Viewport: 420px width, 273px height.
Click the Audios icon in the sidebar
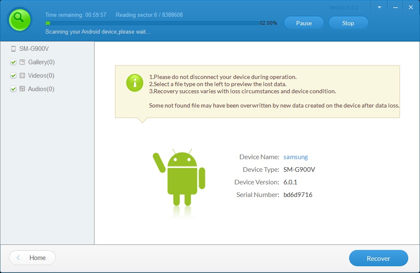pyautogui.click(x=21, y=89)
